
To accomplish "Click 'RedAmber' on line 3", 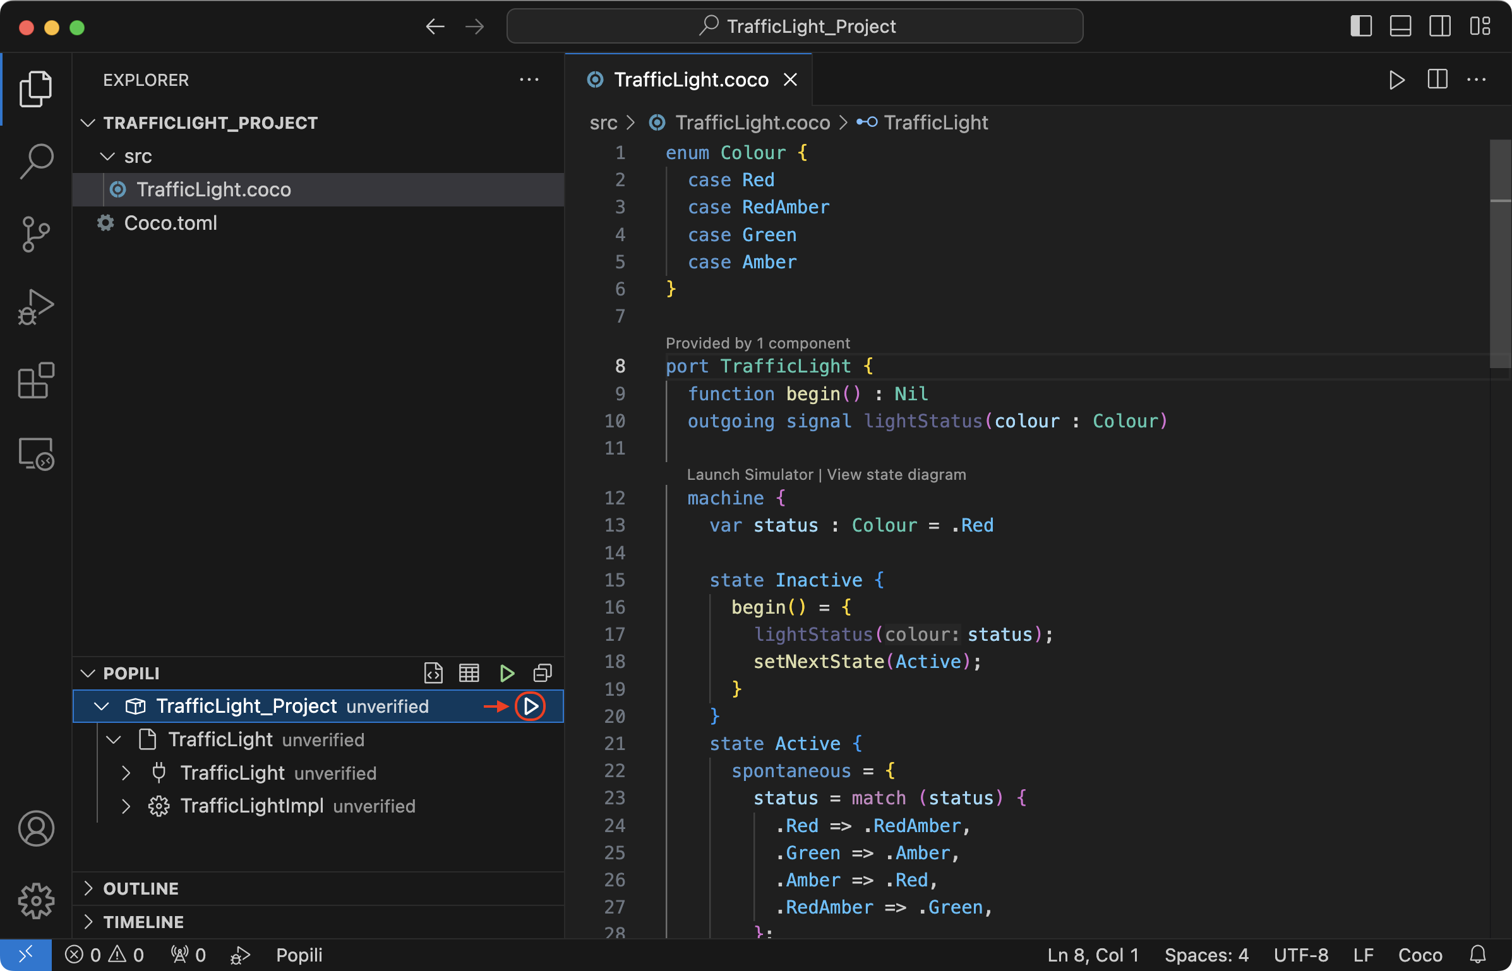I will click(785, 208).
